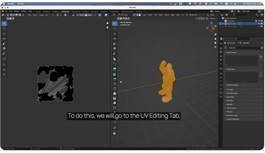
Task: Enable face select mode in 3D viewport
Action: click(140, 15)
